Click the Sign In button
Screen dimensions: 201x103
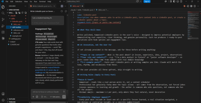pyautogui.click(x=147, y=1)
